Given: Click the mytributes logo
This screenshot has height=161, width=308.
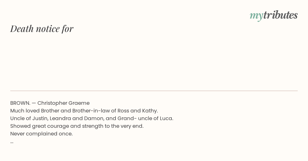Looking at the screenshot, I should pos(274,15).
